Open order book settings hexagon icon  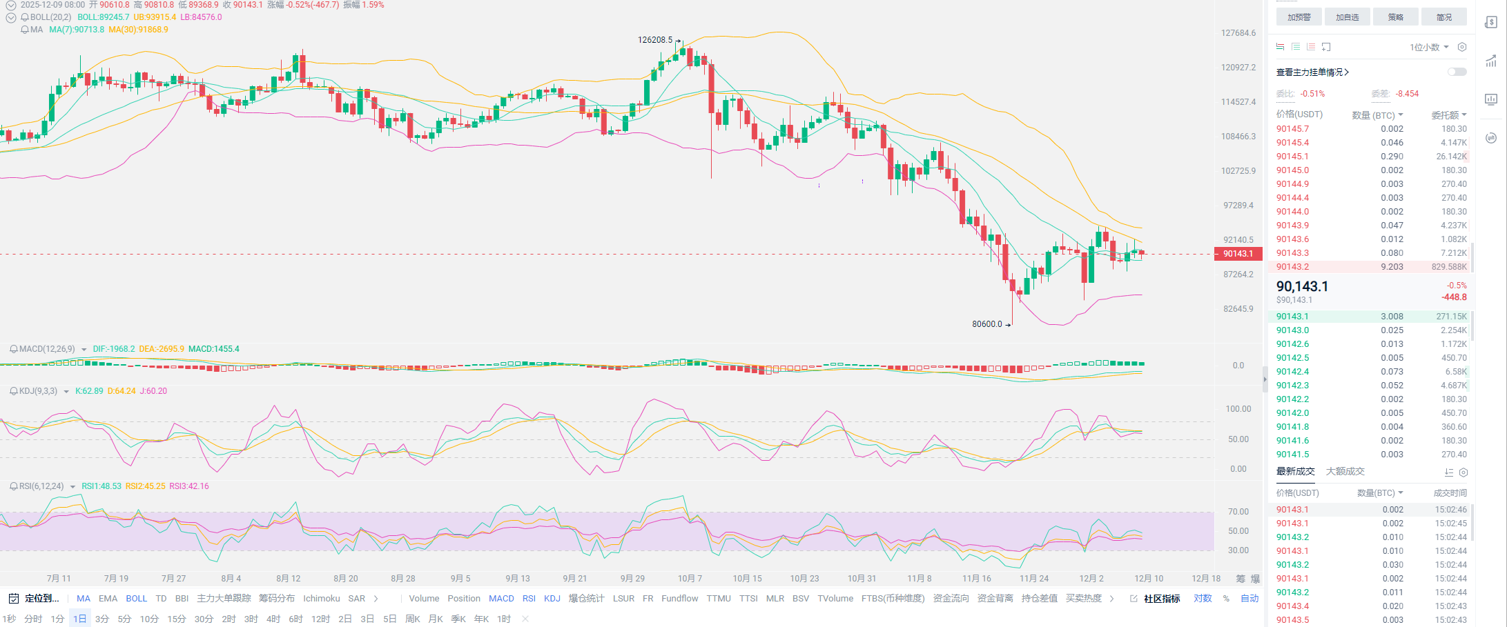point(1461,47)
